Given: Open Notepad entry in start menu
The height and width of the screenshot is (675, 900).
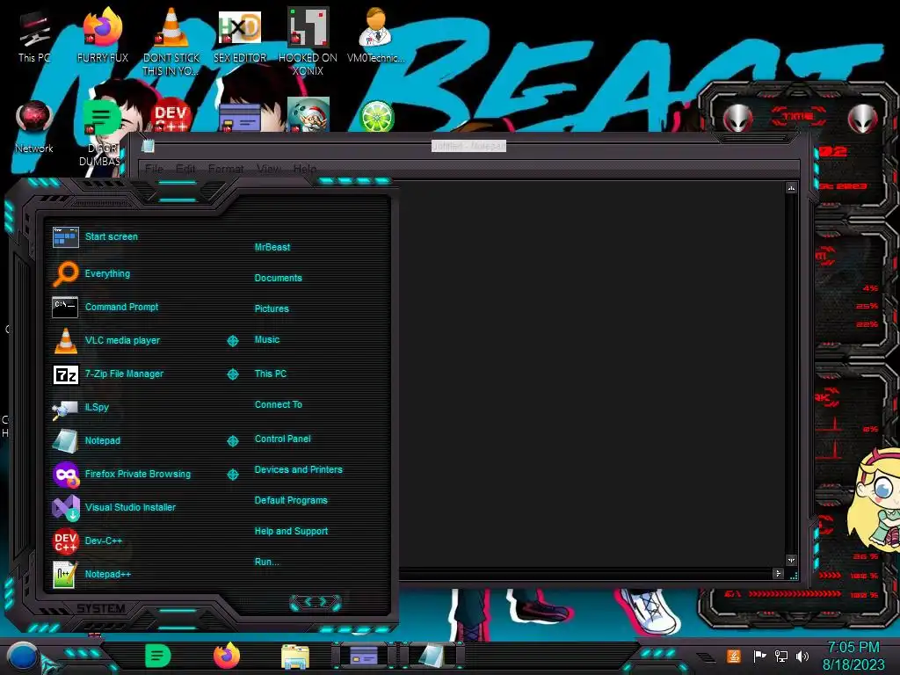Looking at the screenshot, I should [x=87, y=440].
